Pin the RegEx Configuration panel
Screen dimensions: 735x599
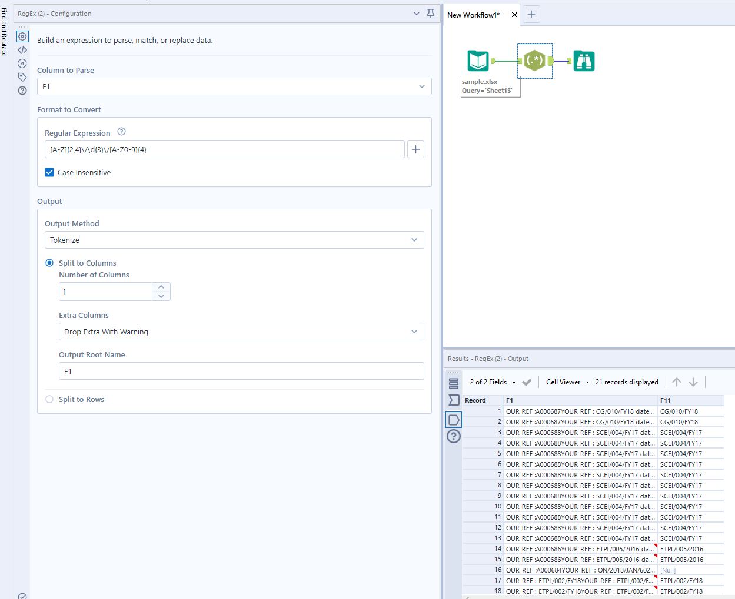click(430, 13)
